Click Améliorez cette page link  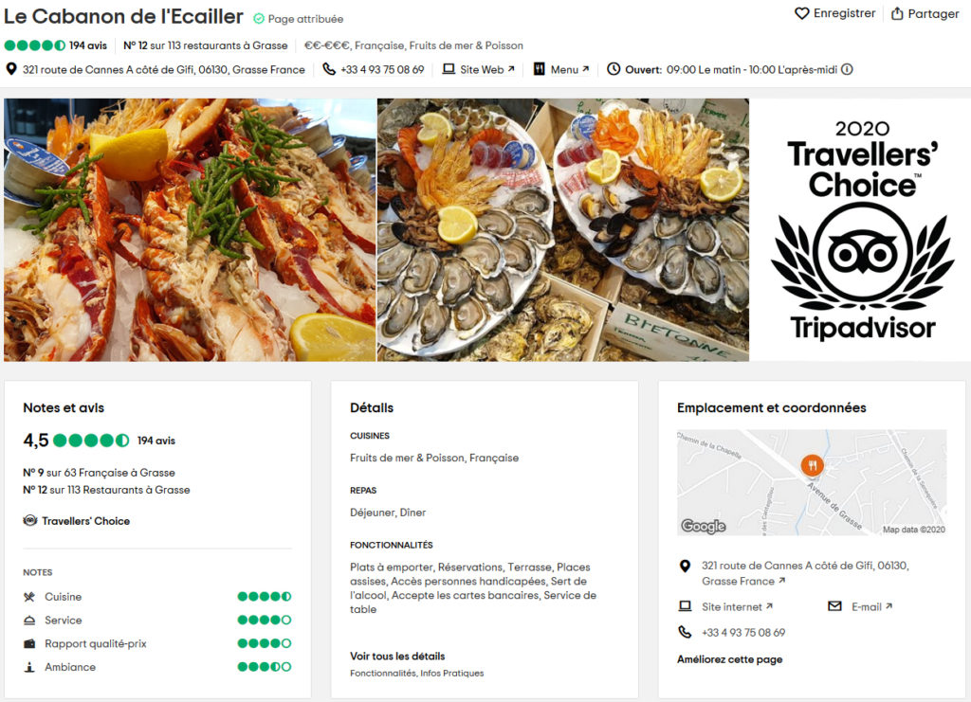729,659
